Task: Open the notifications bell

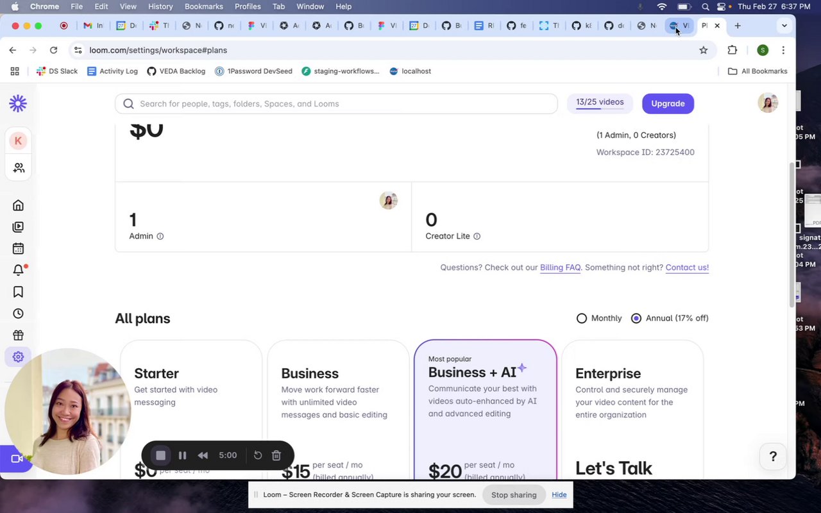Action: click(x=19, y=270)
